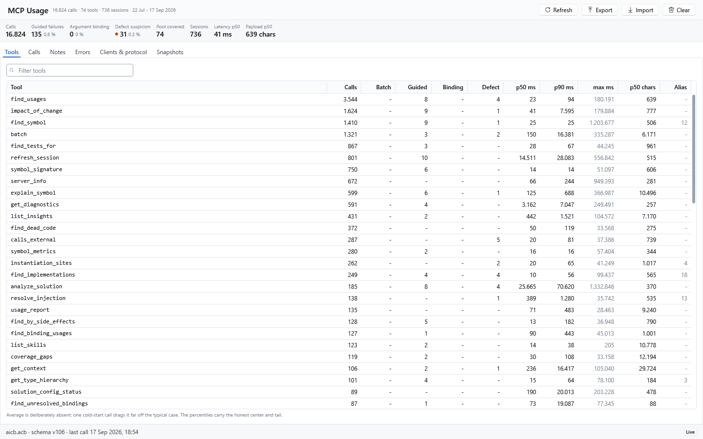Sort by the Batch column header
This screenshot has height=439, width=703.
378,87
